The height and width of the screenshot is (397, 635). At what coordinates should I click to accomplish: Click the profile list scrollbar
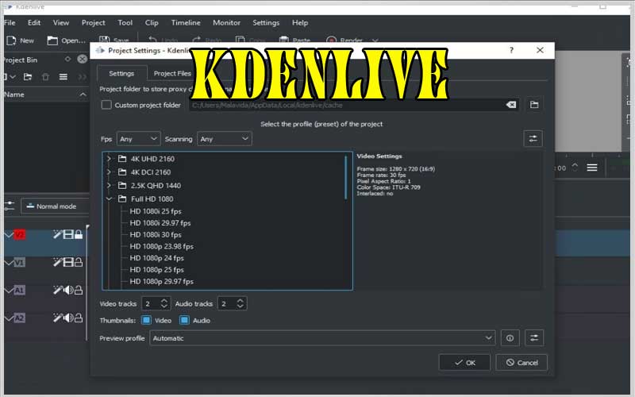coord(346,177)
